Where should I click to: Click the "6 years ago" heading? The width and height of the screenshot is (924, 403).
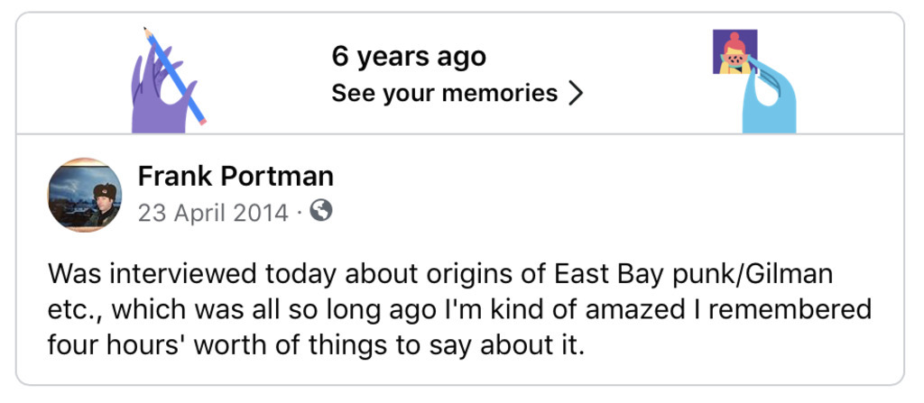[409, 56]
